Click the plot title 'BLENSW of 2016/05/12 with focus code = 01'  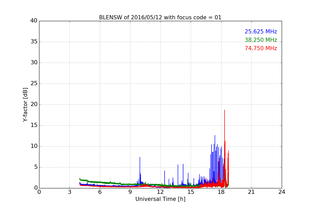point(160,18)
